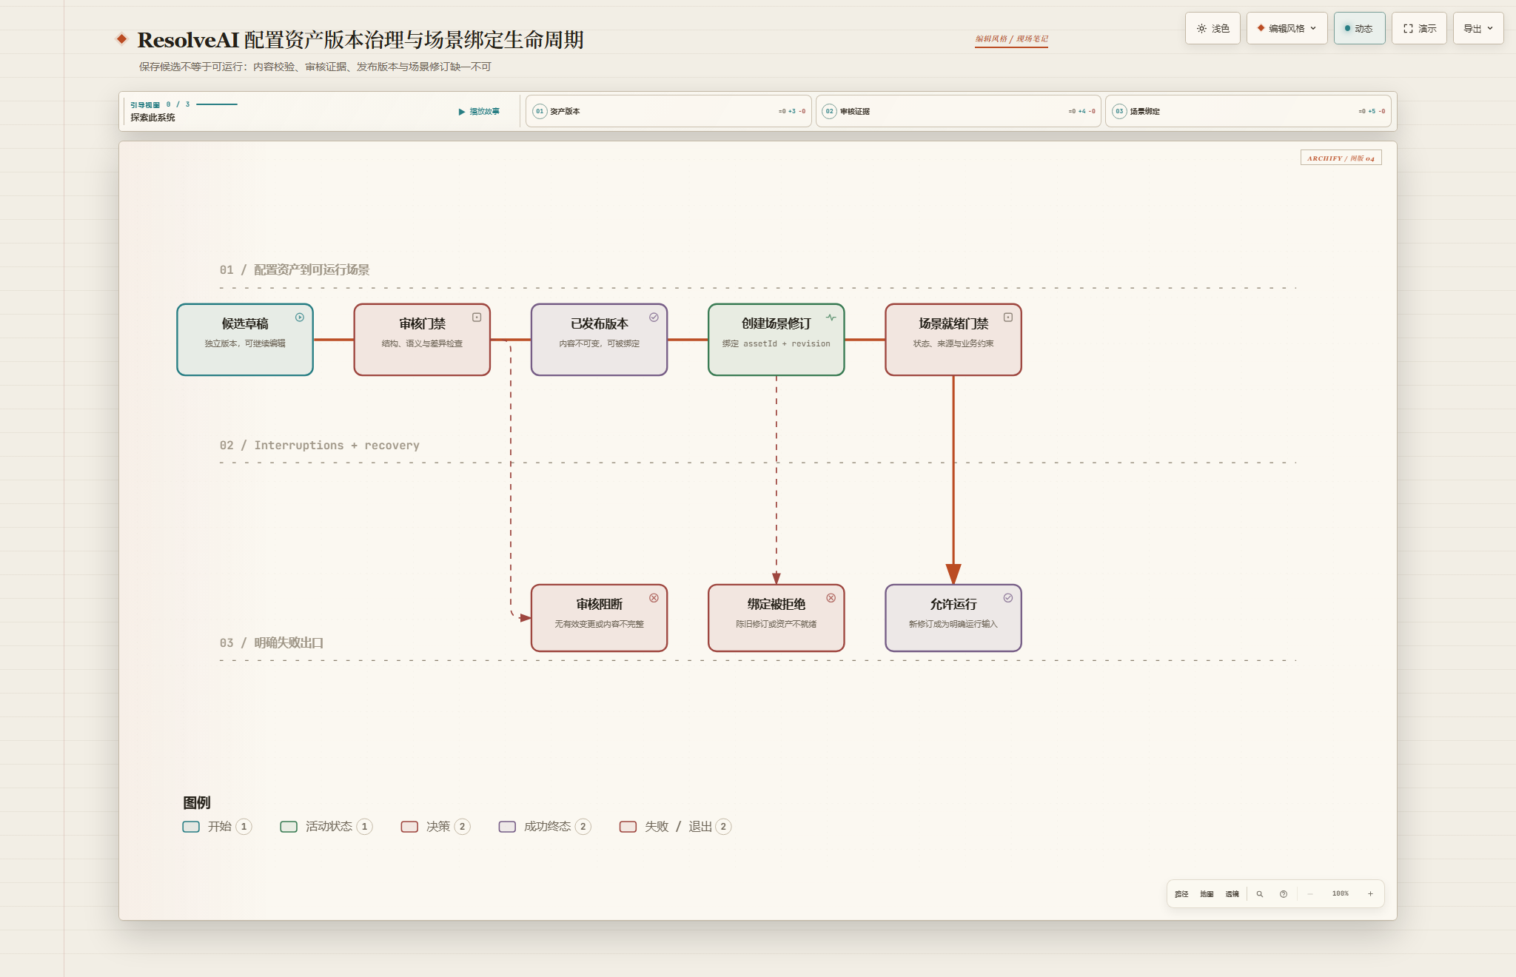Click the 开始 legend count badge 1
This screenshot has height=977, width=1516.
(x=244, y=827)
